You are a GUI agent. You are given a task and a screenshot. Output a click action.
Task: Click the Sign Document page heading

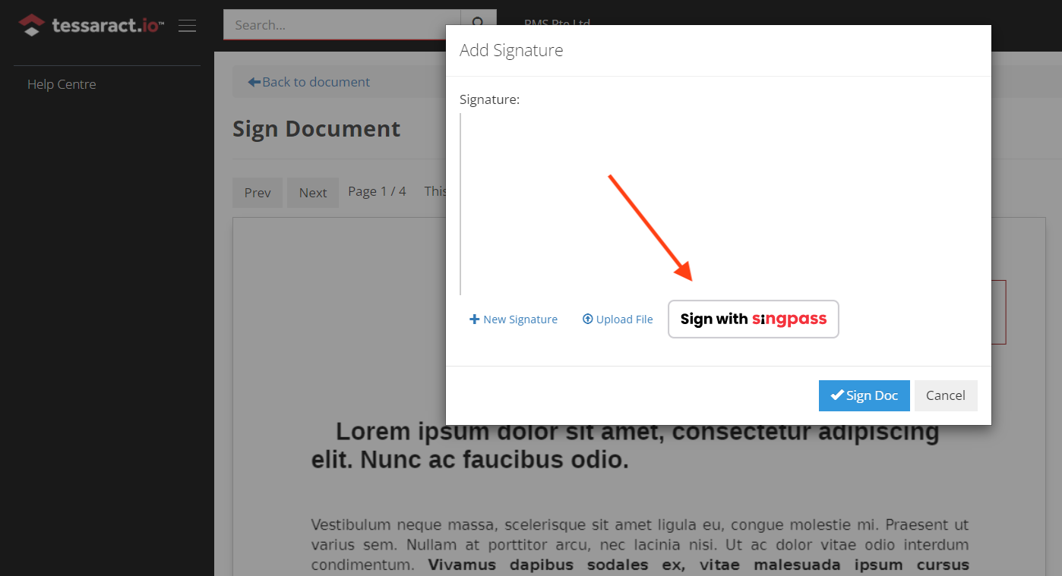tap(317, 128)
